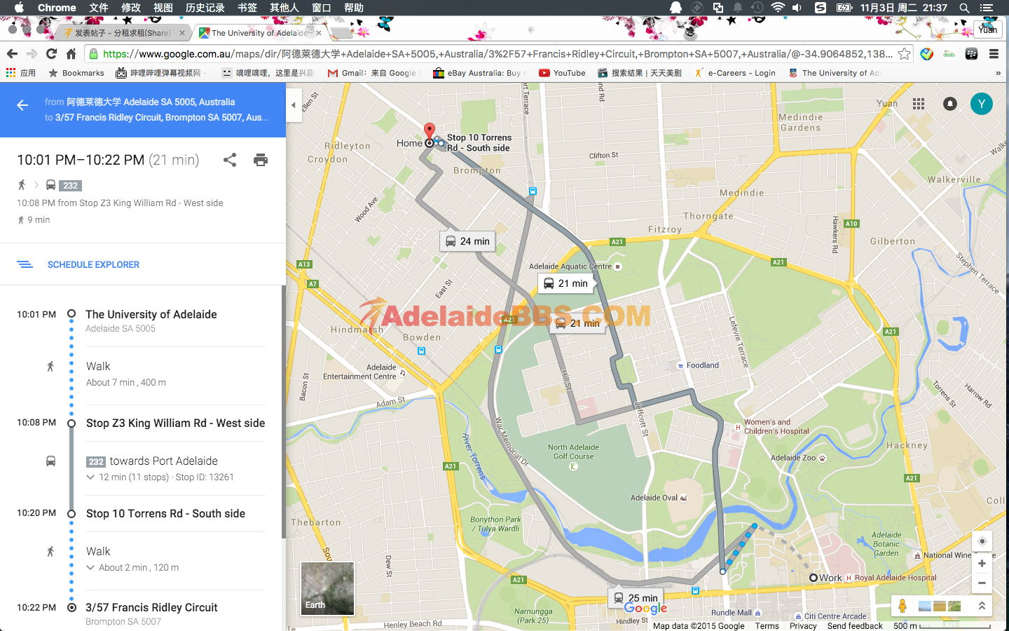Image resolution: width=1009 pixels, height=631 pixels.
Task: Zoom in on the map
Action: pos(982,564)
